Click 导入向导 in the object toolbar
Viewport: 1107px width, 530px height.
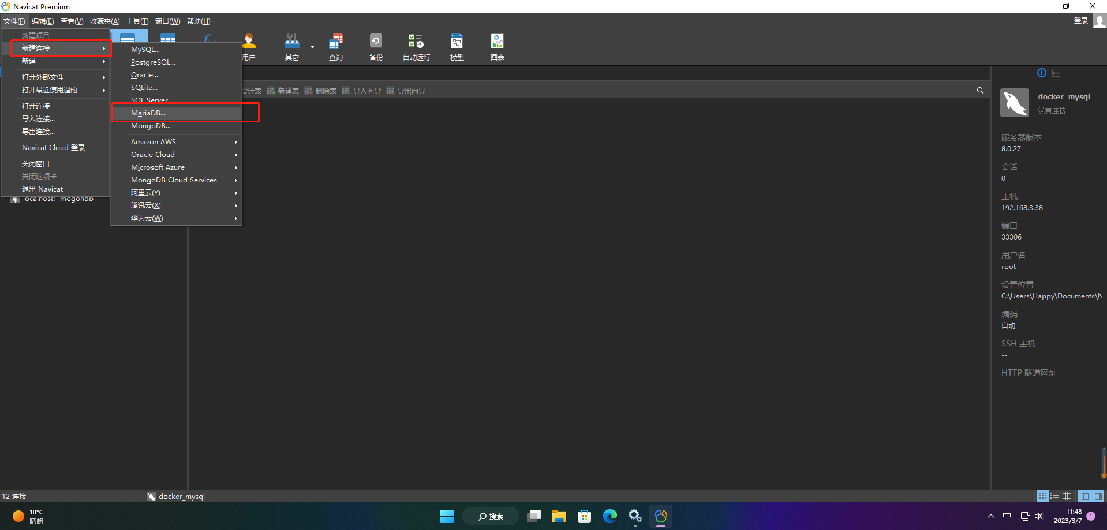(x=361, y=91)
